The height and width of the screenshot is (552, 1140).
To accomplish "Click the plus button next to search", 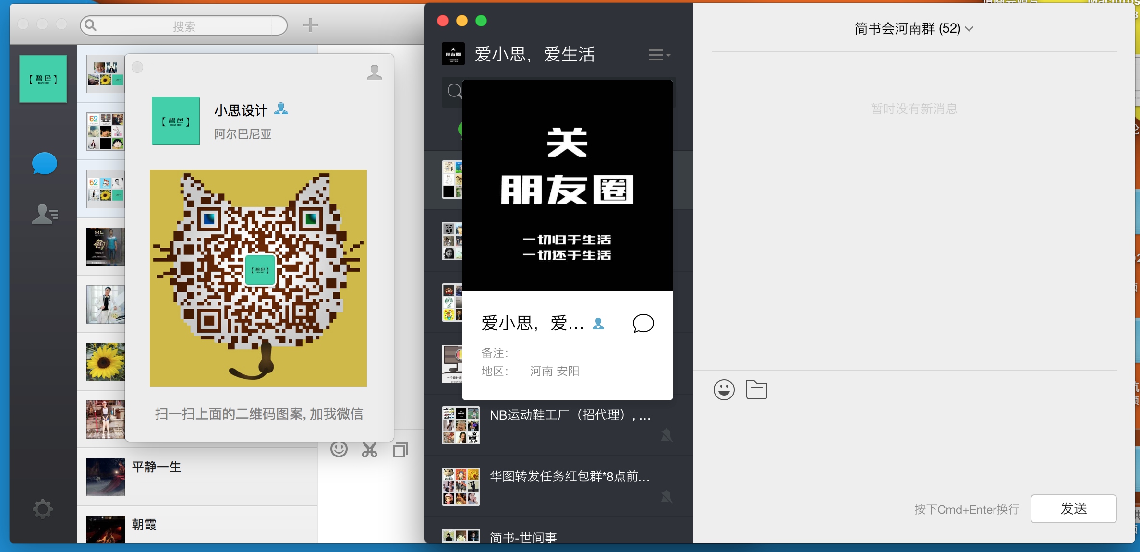I will click(311, 25).
